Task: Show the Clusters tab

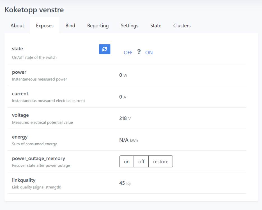Action: point(182,25)
